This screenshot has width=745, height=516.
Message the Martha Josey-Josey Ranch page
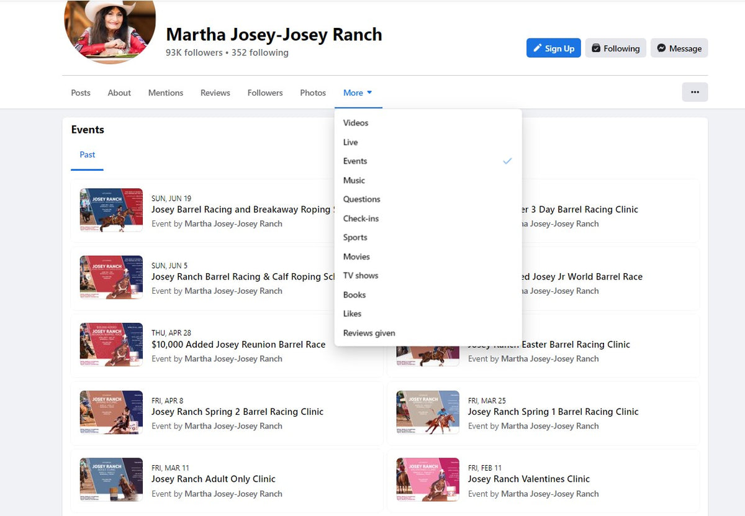point(679,48)
